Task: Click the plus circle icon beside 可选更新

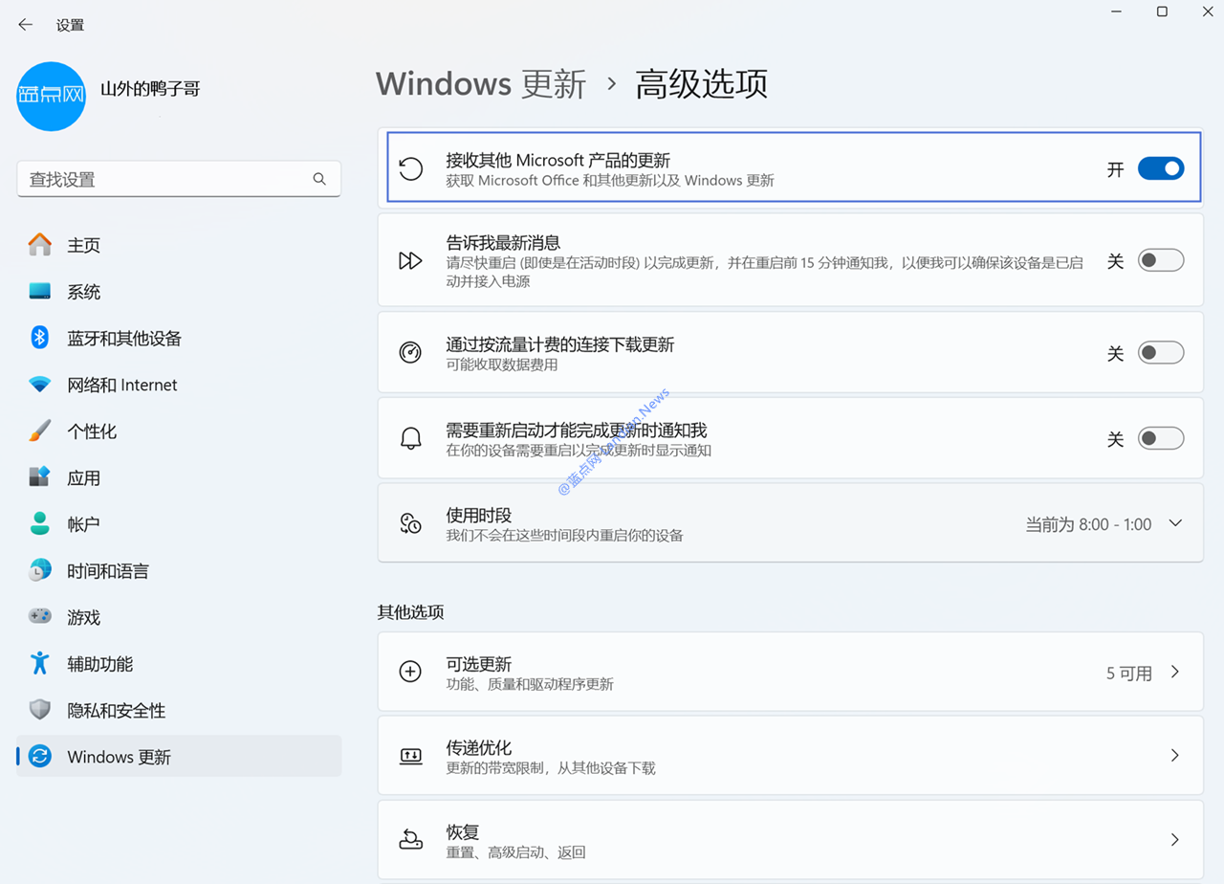Action: pos(410,672)
